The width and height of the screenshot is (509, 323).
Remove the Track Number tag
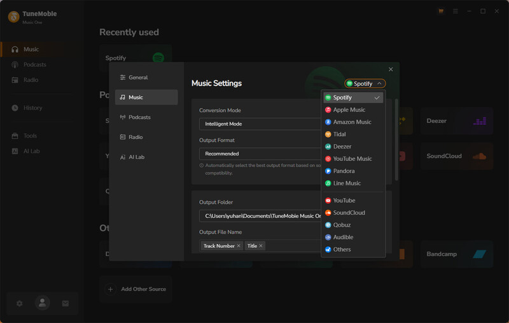[239, 246]
